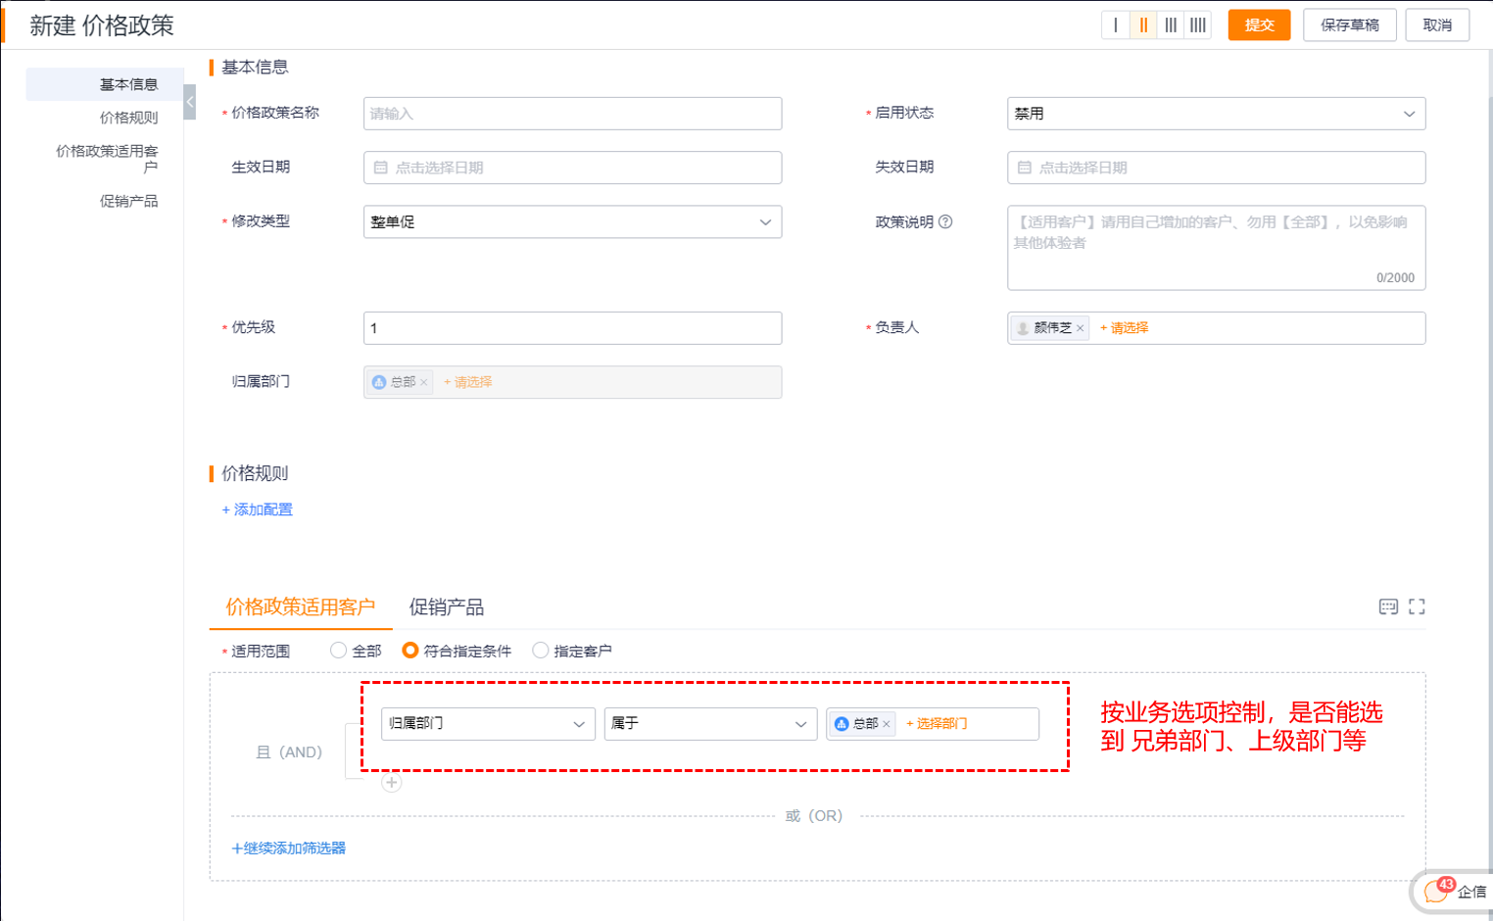Open the 属于 operator dropdown
Viewport: 1493px width, 921px height.
click(710, 724)
